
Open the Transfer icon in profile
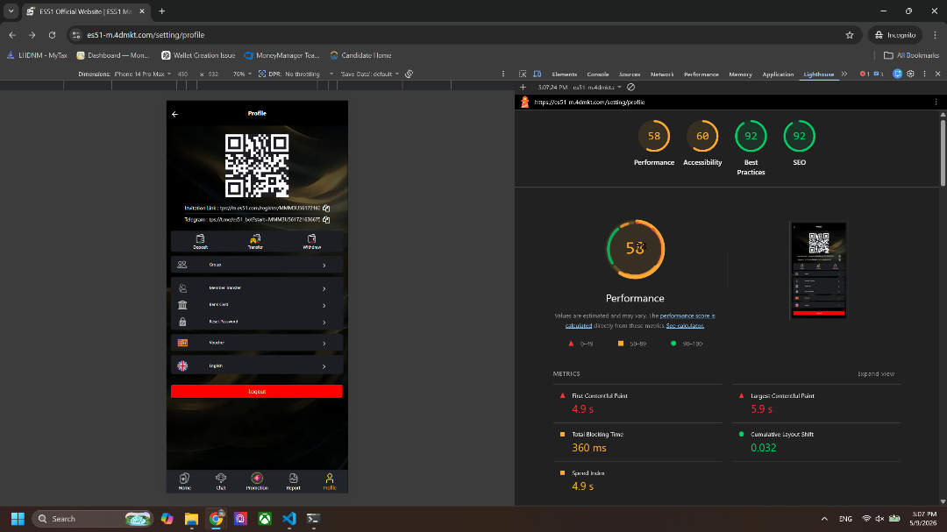click(x=255, y=241)
